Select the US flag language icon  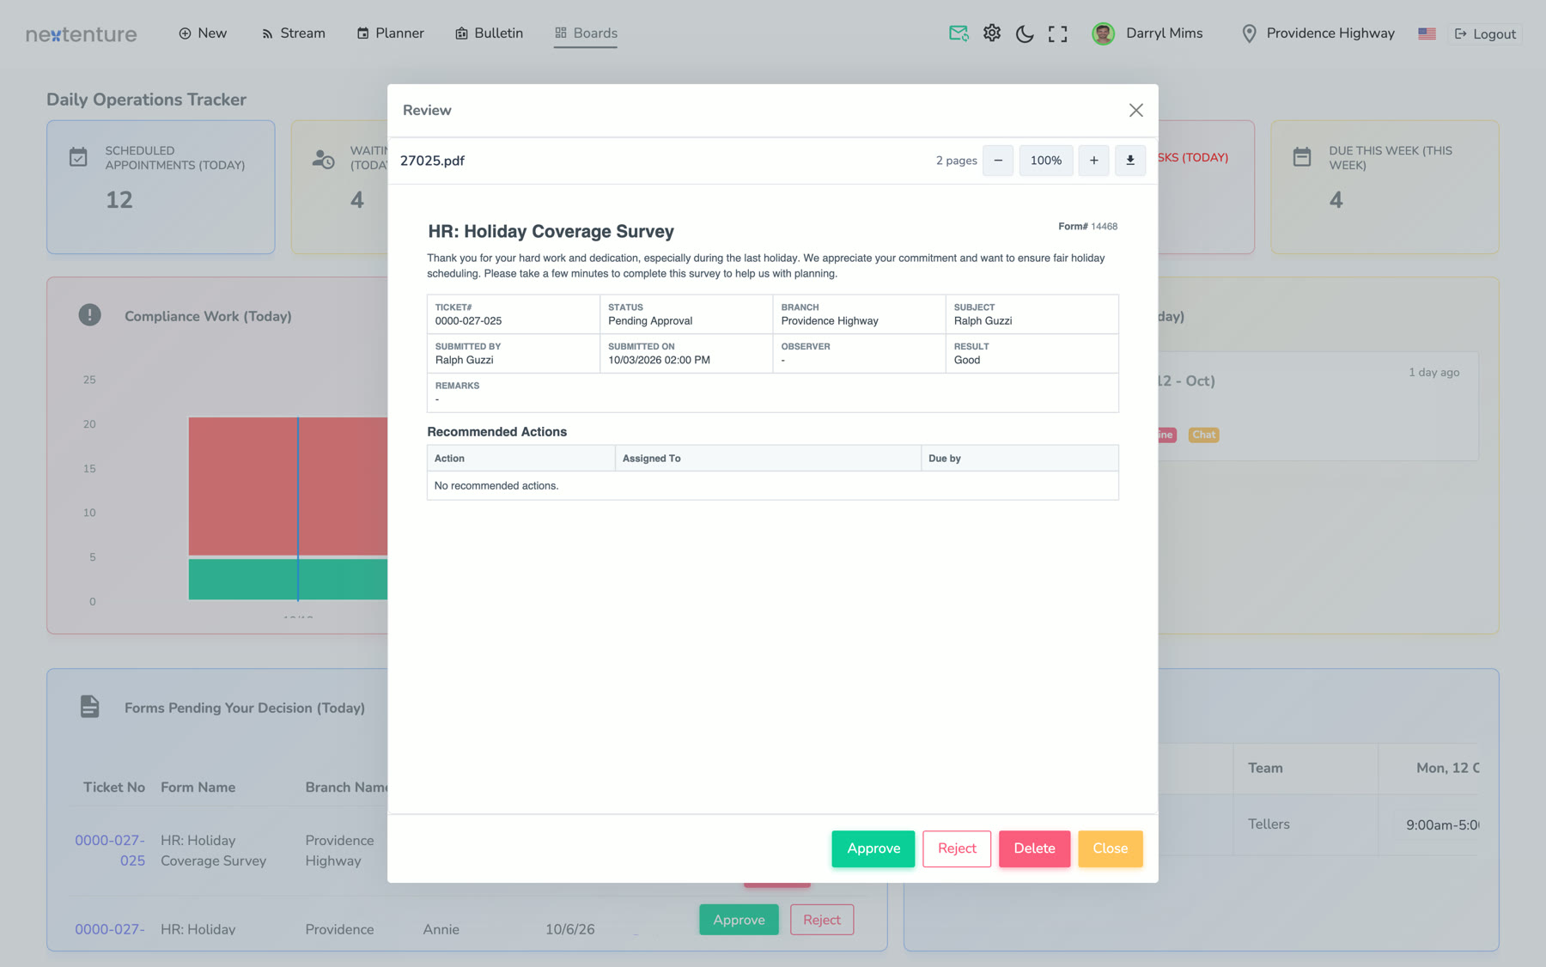pyautogui.click(x=1427, y=33)
